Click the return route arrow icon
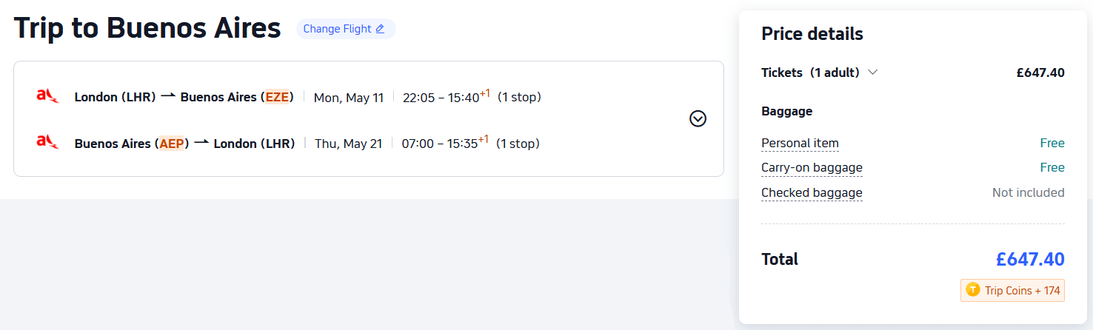This screenshot has width=1093, height=330. [x=201, y=143]
